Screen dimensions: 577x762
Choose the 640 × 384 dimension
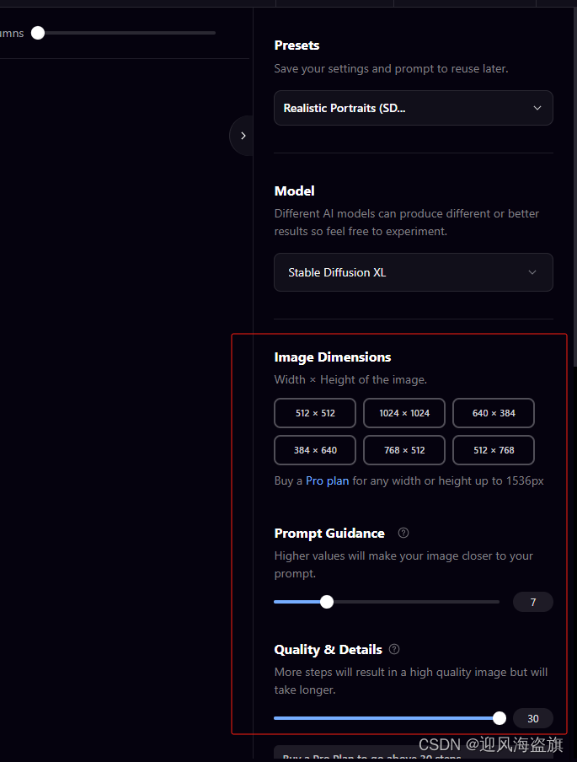point(494,413)
